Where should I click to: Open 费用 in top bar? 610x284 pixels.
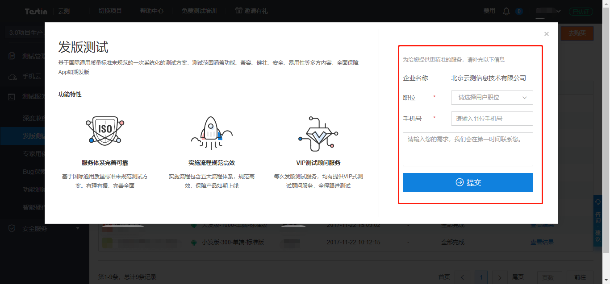pyautogui.click(x=489, y=11)
